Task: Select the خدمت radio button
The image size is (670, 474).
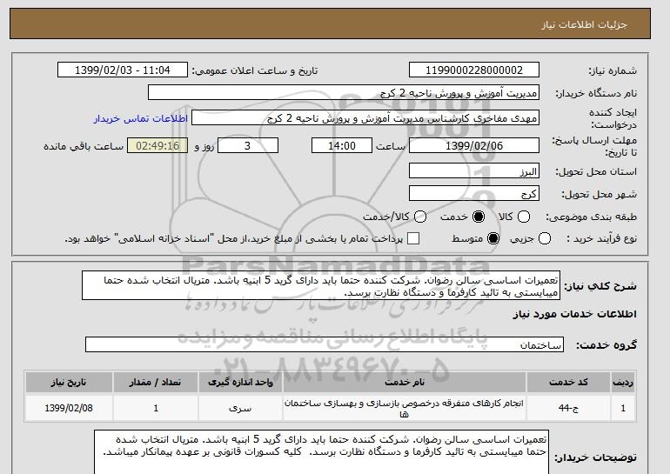Action: (x=479, y=217)
